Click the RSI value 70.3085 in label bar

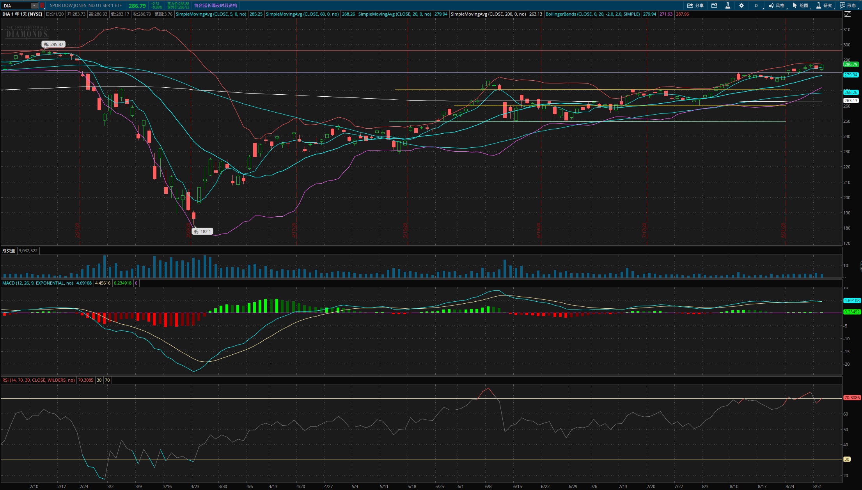pos(86,380)
